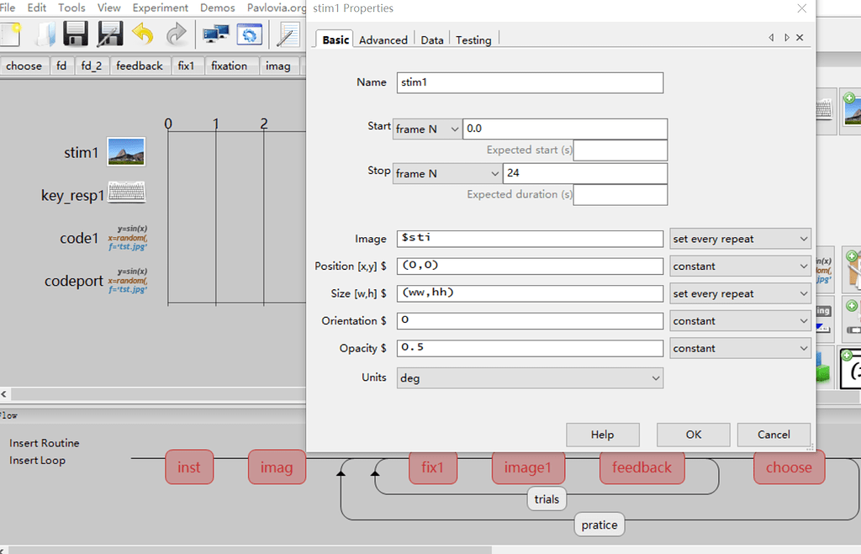Select the key_resp1 keyboard component icon

126,192
